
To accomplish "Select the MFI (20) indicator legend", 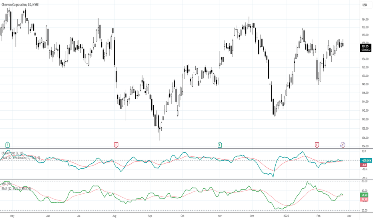I will point(6,184).
